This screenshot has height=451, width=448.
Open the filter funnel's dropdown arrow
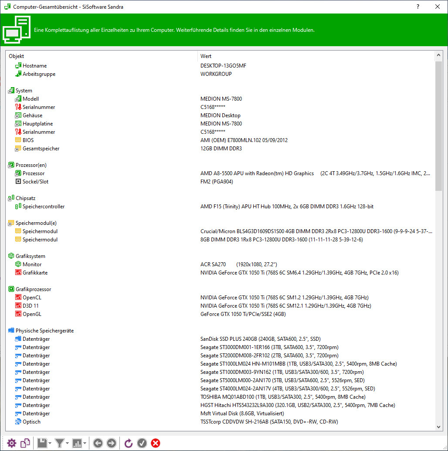[67, 443]
